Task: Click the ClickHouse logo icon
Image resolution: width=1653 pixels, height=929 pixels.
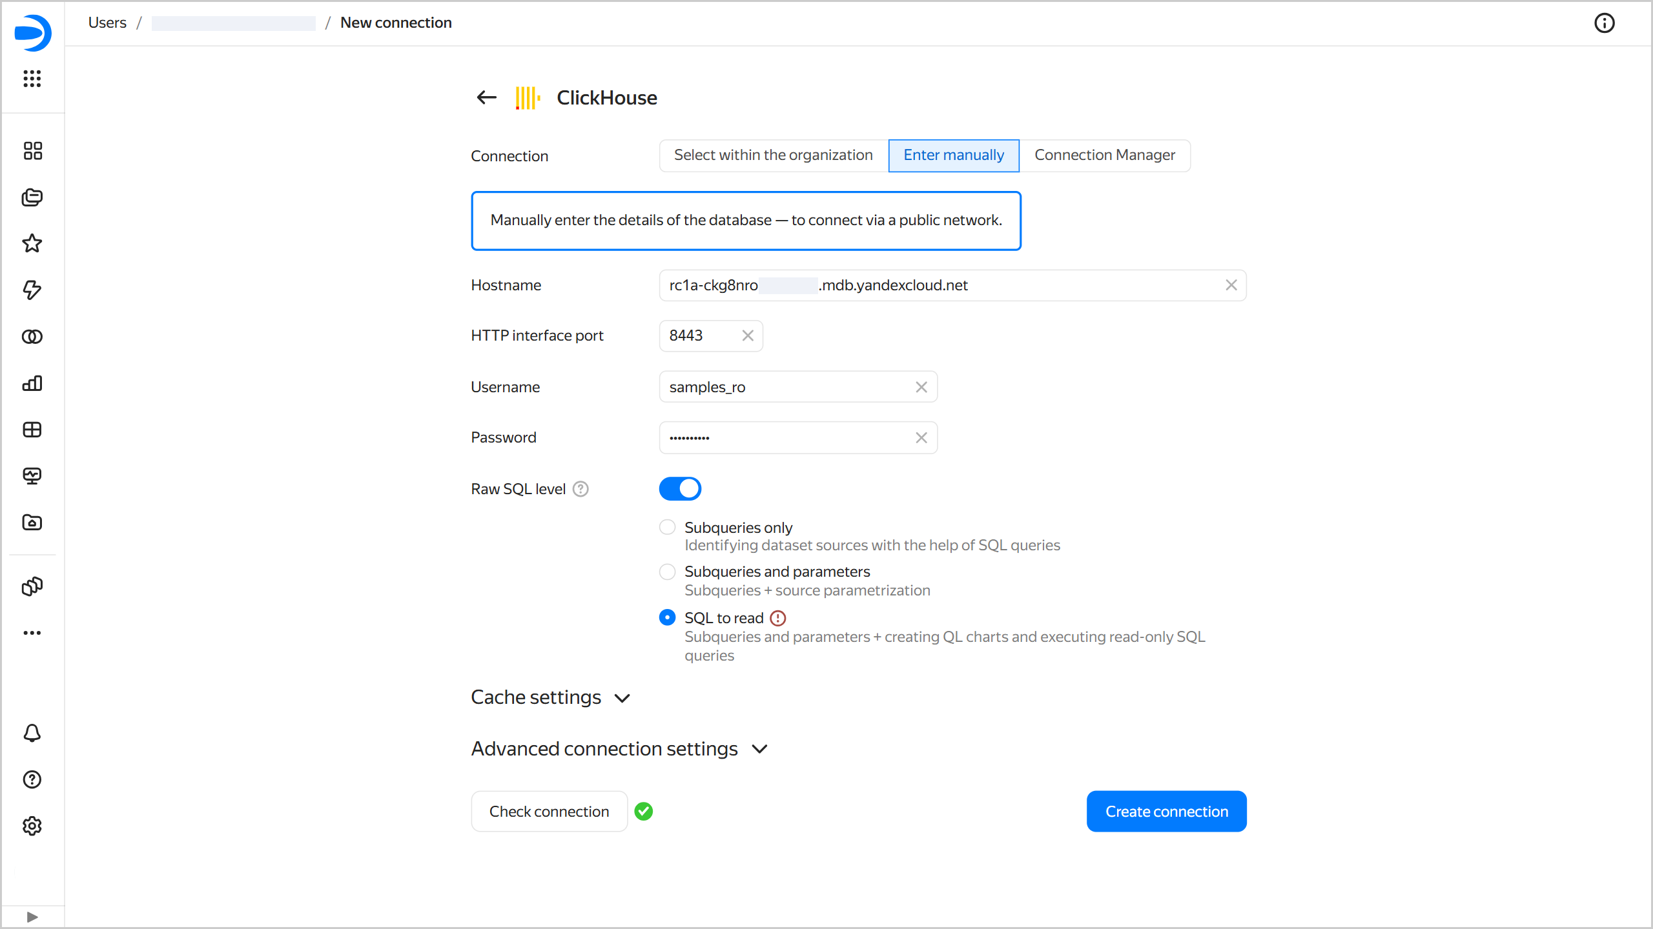Action: tap(528, 98)
